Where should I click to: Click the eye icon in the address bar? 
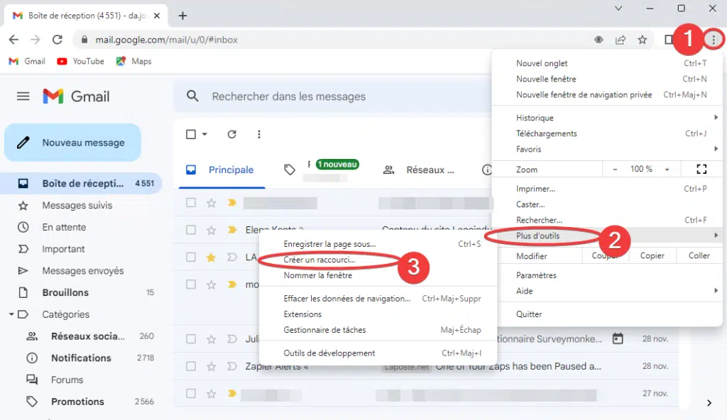click(598, 40)
